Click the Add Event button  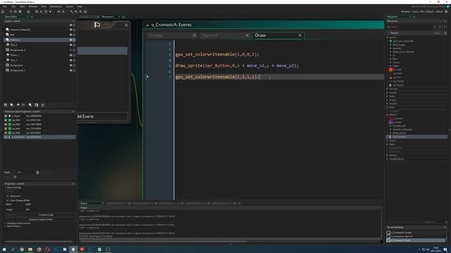[102, 117]
